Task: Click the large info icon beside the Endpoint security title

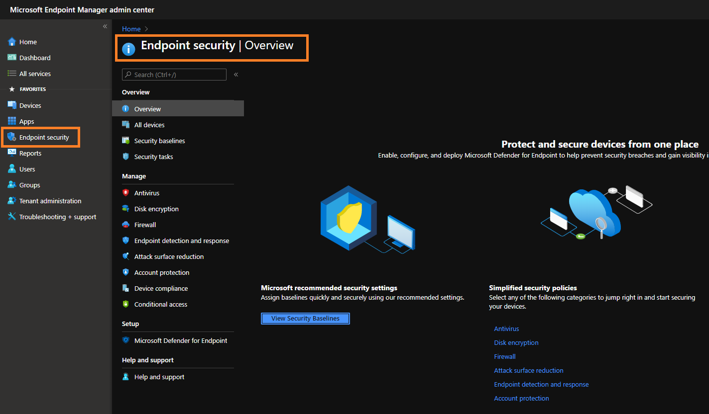Action: (x=128, y=49)
